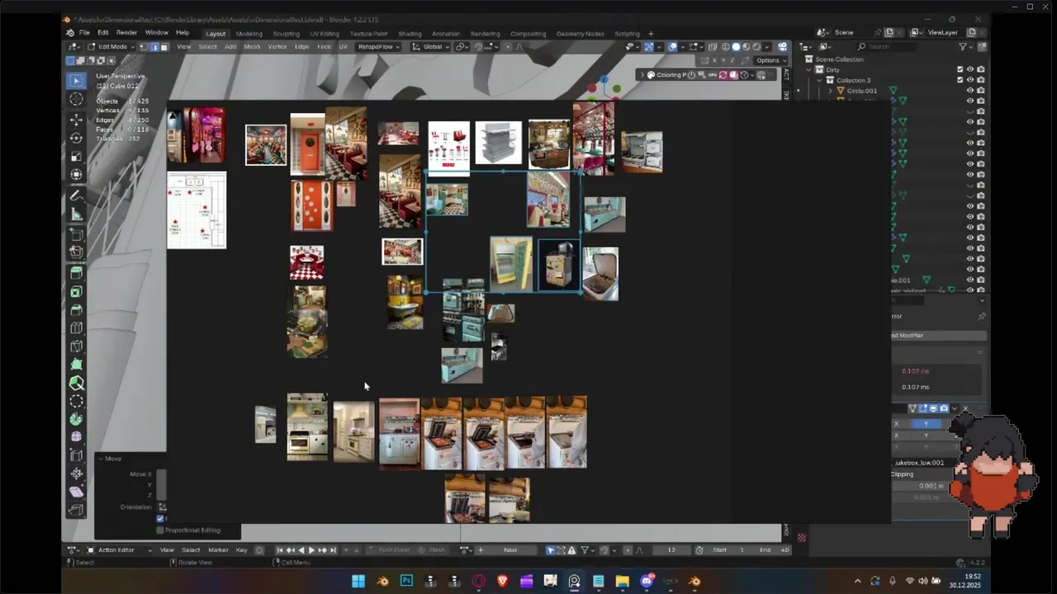Collapse Collection 3 in outliner
This screenshot has height=594, width=1057.
point(820,80)
